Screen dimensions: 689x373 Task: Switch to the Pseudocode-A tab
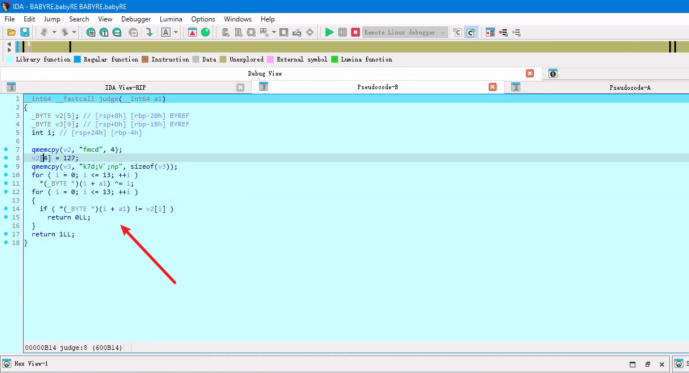pos(630,87)
